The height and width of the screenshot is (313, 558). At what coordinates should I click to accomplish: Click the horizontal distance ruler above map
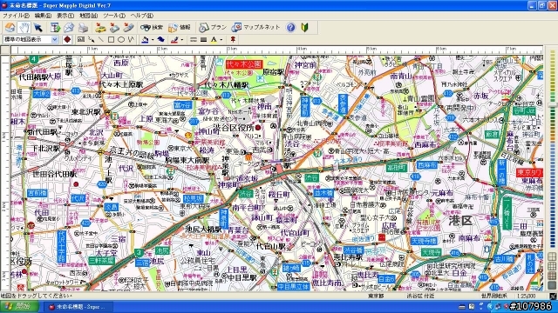click(x=277, y=50)
